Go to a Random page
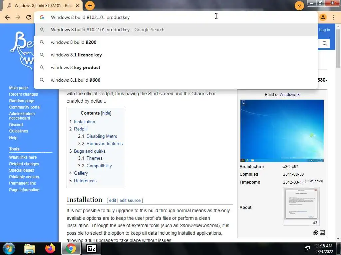 point(22,101)
